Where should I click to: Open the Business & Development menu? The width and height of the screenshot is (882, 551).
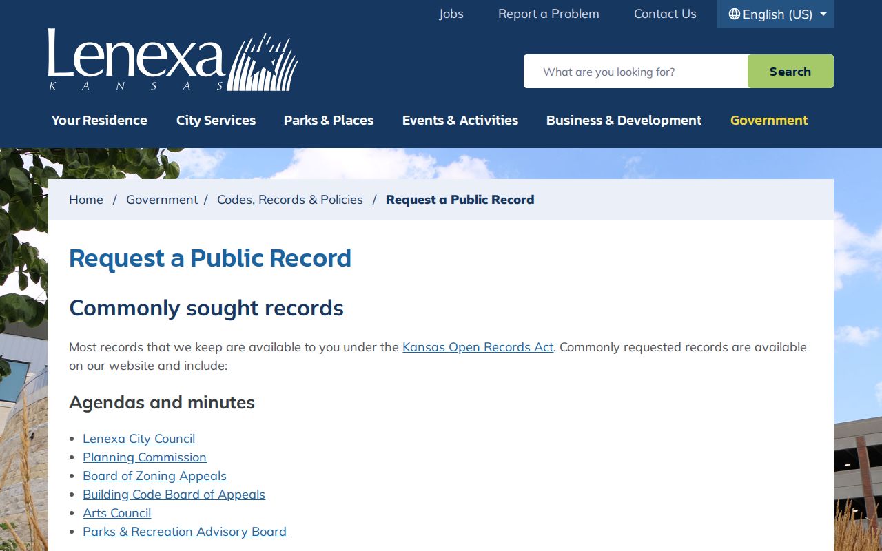624,120
